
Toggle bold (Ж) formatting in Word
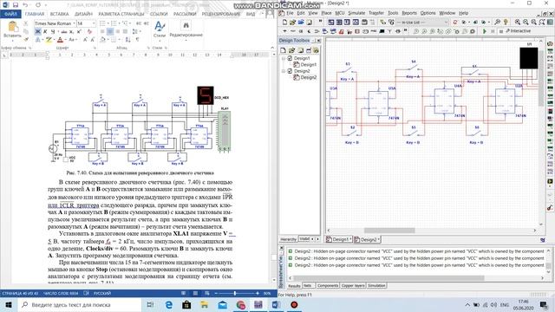pos(38,31)
